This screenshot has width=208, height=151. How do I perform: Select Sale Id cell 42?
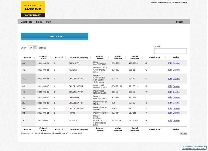tap(28, 79)
